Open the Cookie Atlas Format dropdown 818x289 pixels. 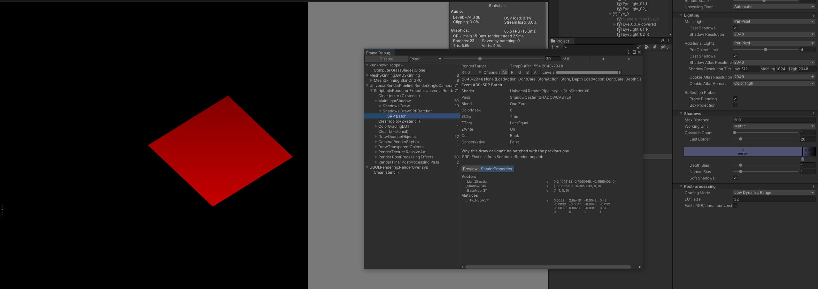(x=774, y=83)
